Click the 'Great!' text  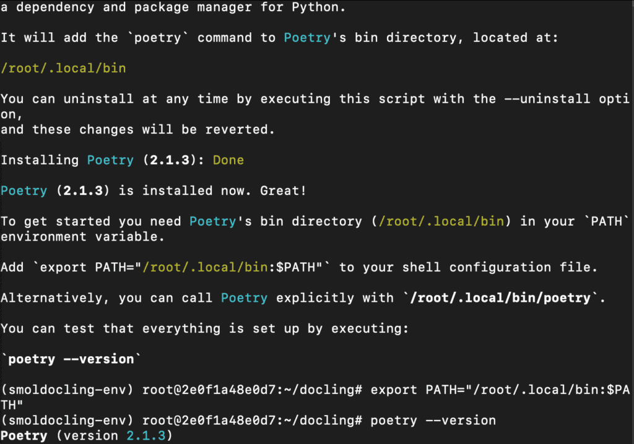pyautogui.click(x=283, y=190)
